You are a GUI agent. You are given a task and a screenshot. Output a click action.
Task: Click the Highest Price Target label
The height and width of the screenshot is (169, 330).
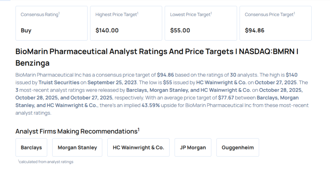coord(116,15)
